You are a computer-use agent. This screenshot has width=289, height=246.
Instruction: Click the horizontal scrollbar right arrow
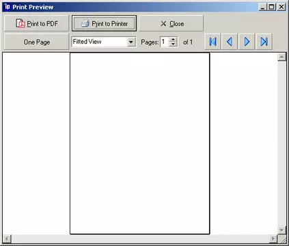pos(273,239)
